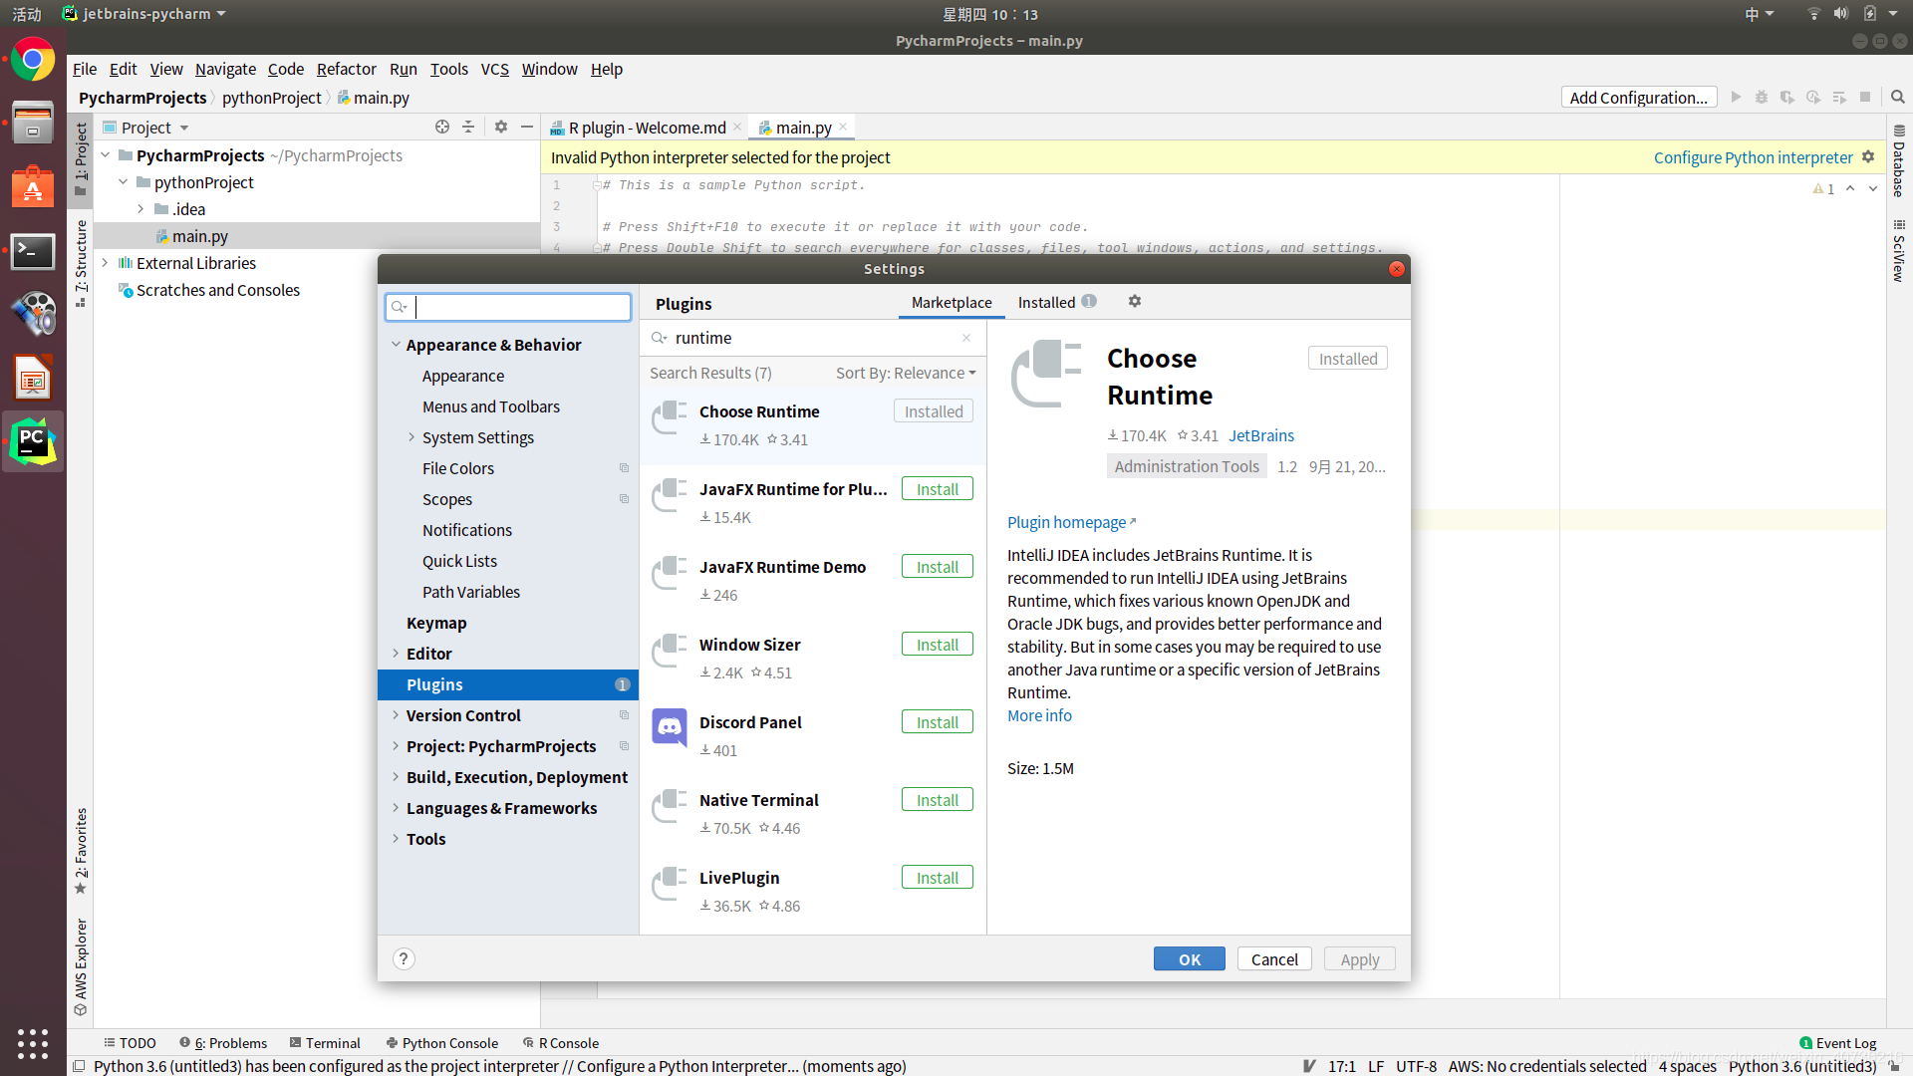Click the Stop icon in the toolbar
Viewport: 1913px width, 1076px height.
pos(1865,97)
